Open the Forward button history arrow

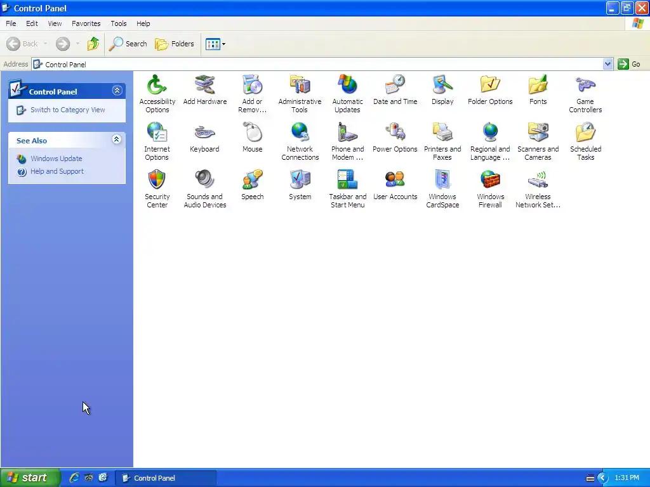(x=77, y=44)
